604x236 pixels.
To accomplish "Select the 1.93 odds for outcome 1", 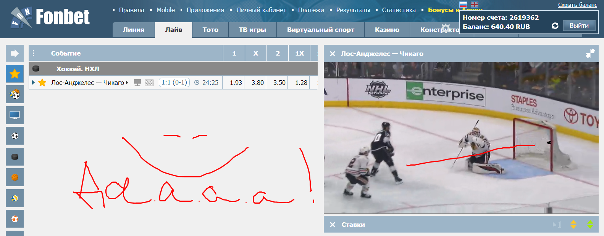I will point(236,83).
